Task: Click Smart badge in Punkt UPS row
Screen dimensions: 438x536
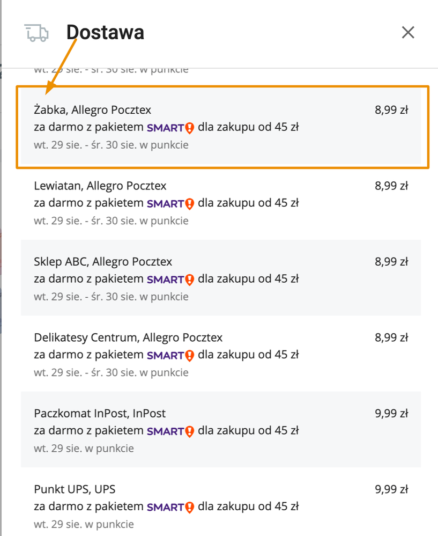Action: coord(170,507)
